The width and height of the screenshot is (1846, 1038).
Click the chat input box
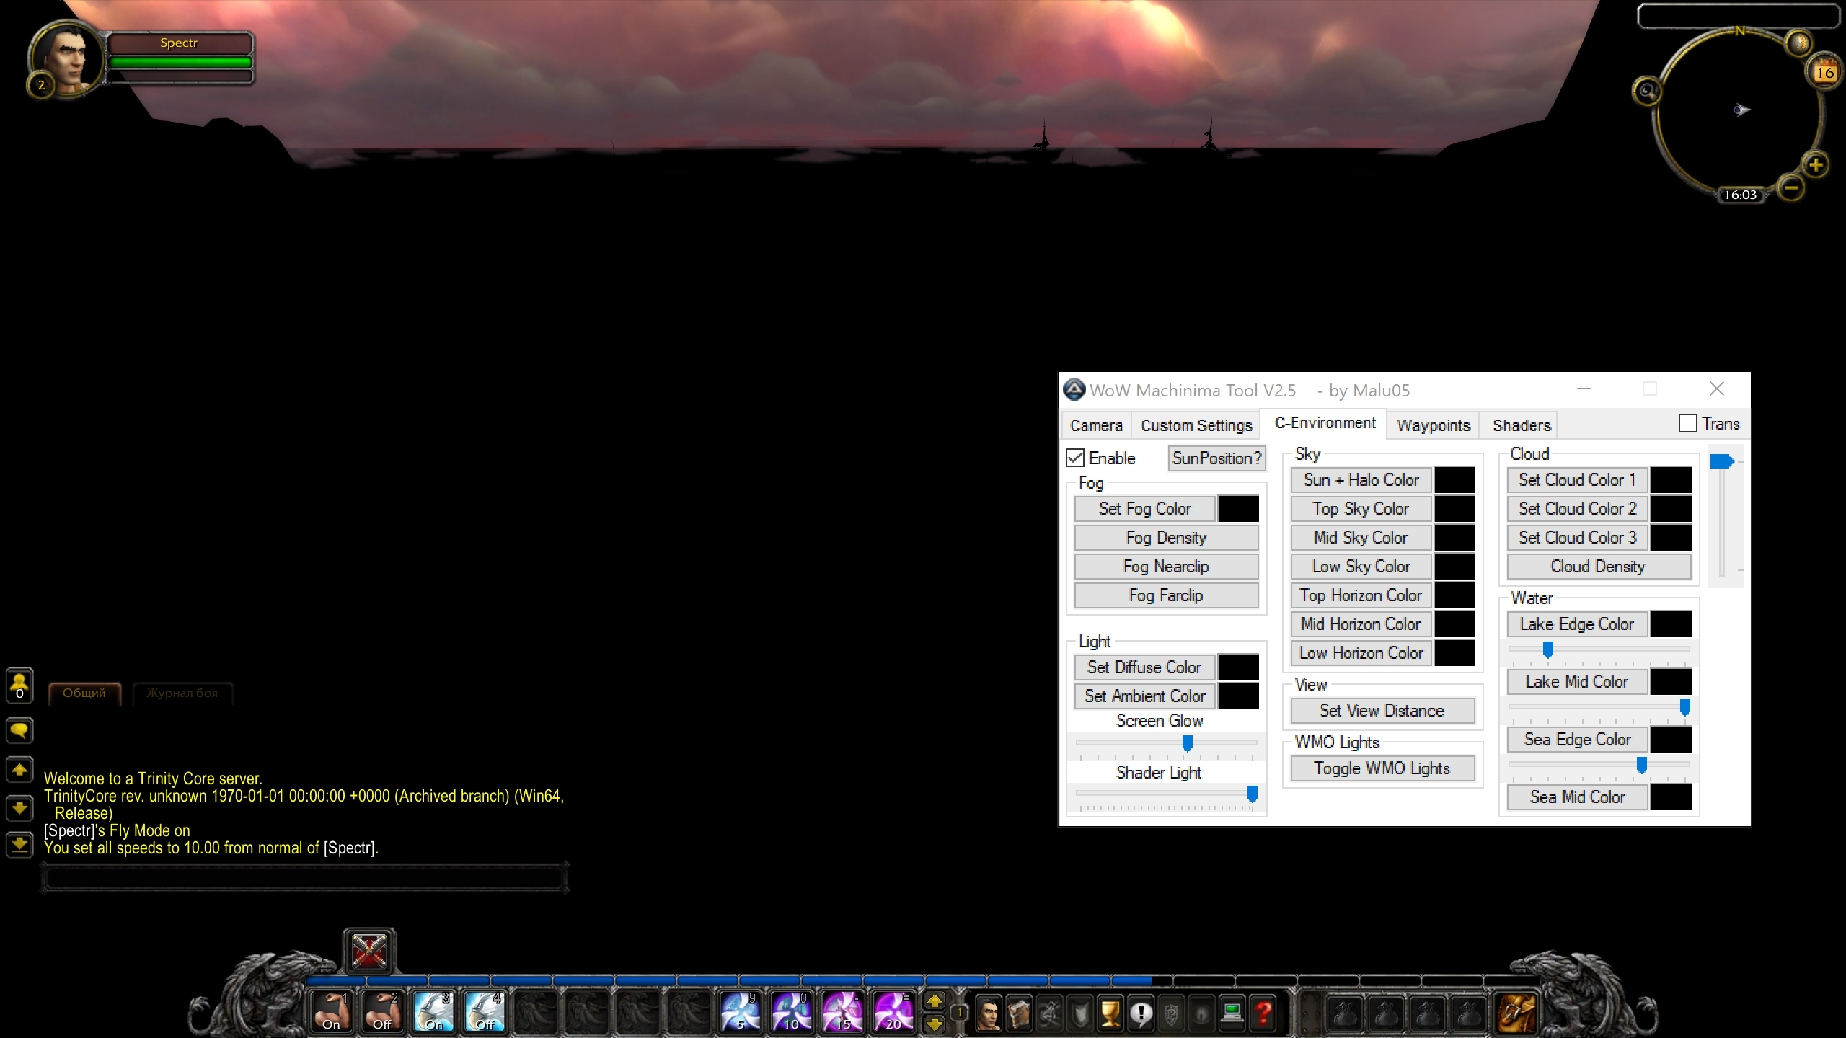coord(304,878)
